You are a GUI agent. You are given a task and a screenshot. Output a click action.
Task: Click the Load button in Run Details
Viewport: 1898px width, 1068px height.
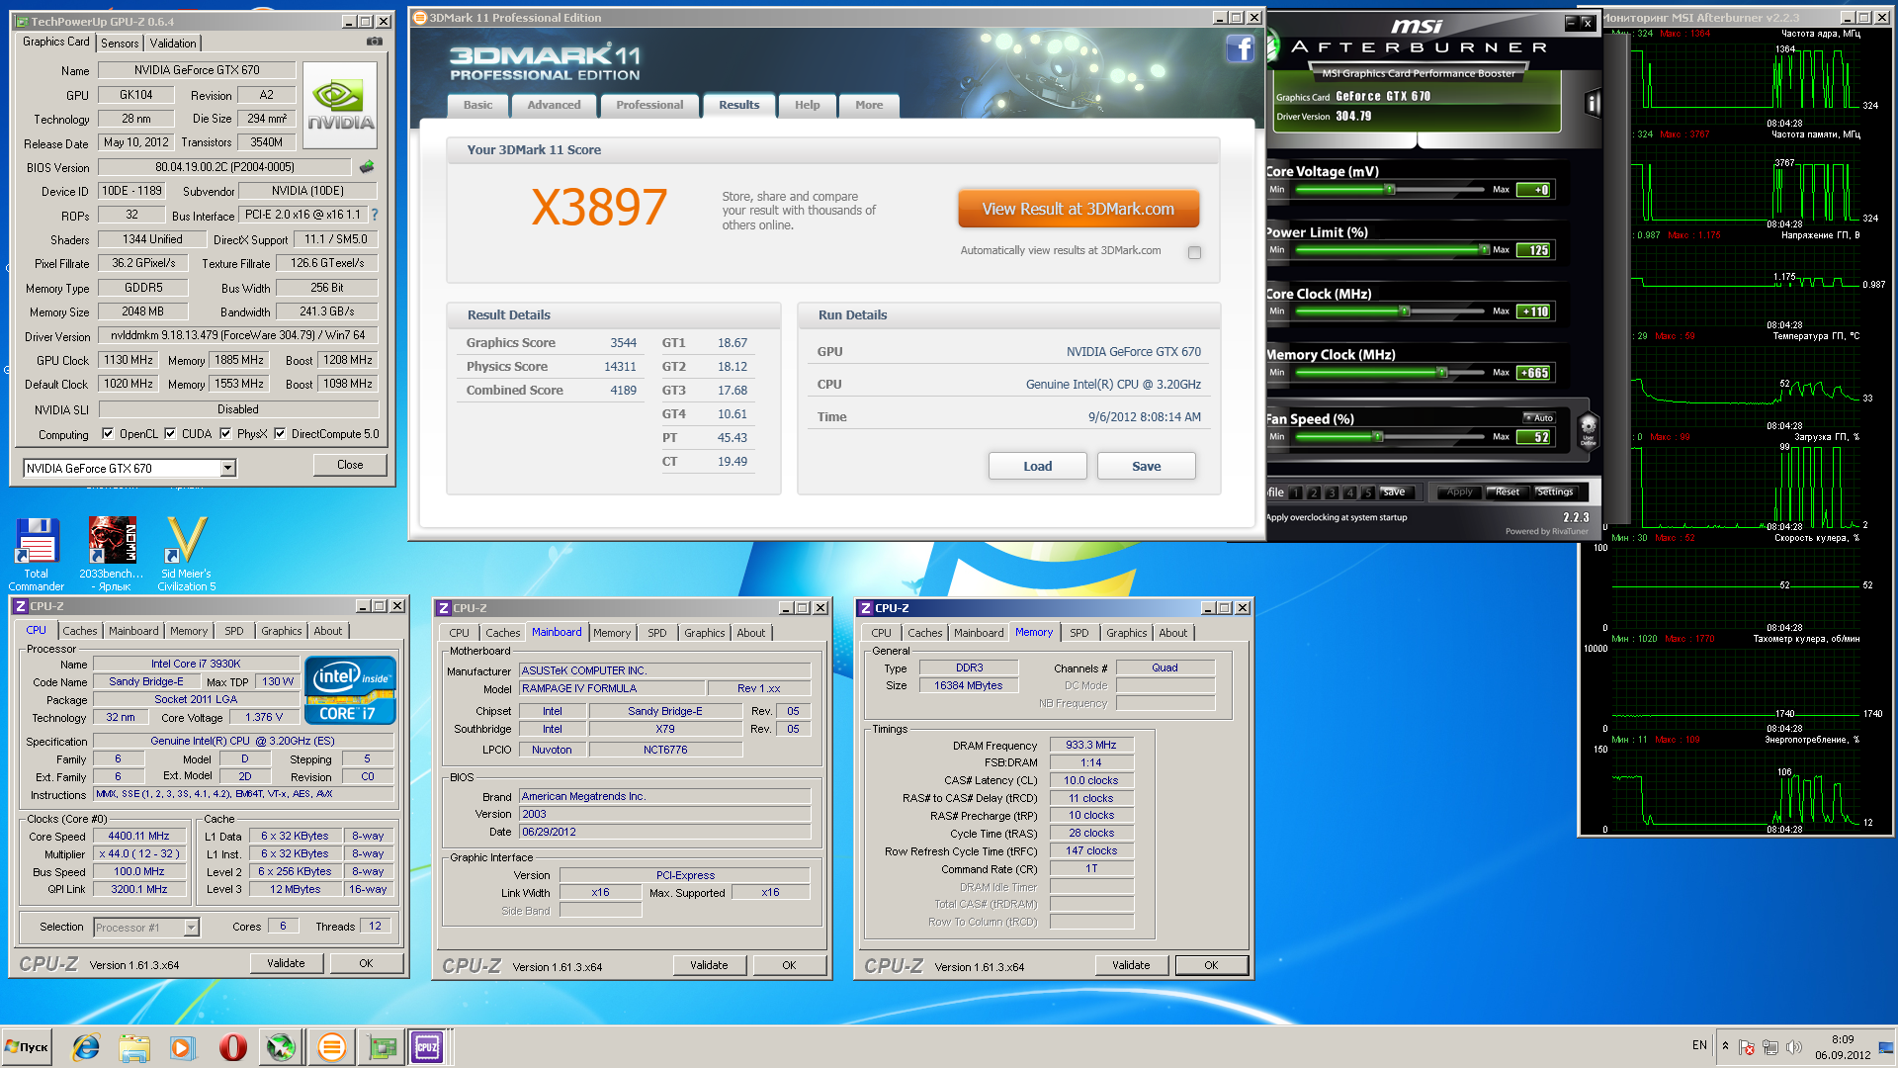pos(1038,466)
